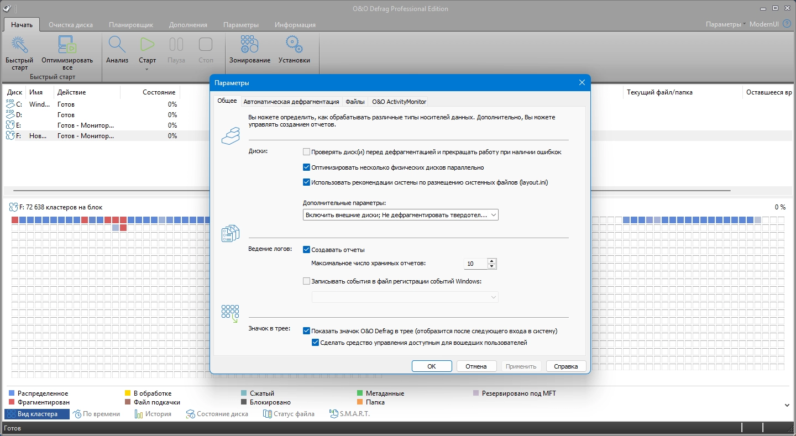Click drive icon beside '72 638 кластеров на блок'
796x436 pixels.
(13, 207)
